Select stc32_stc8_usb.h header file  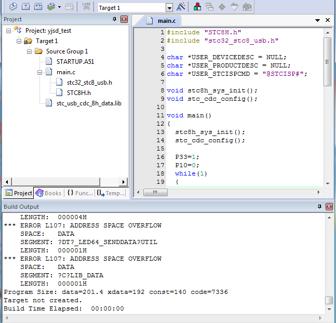[89, 83]
